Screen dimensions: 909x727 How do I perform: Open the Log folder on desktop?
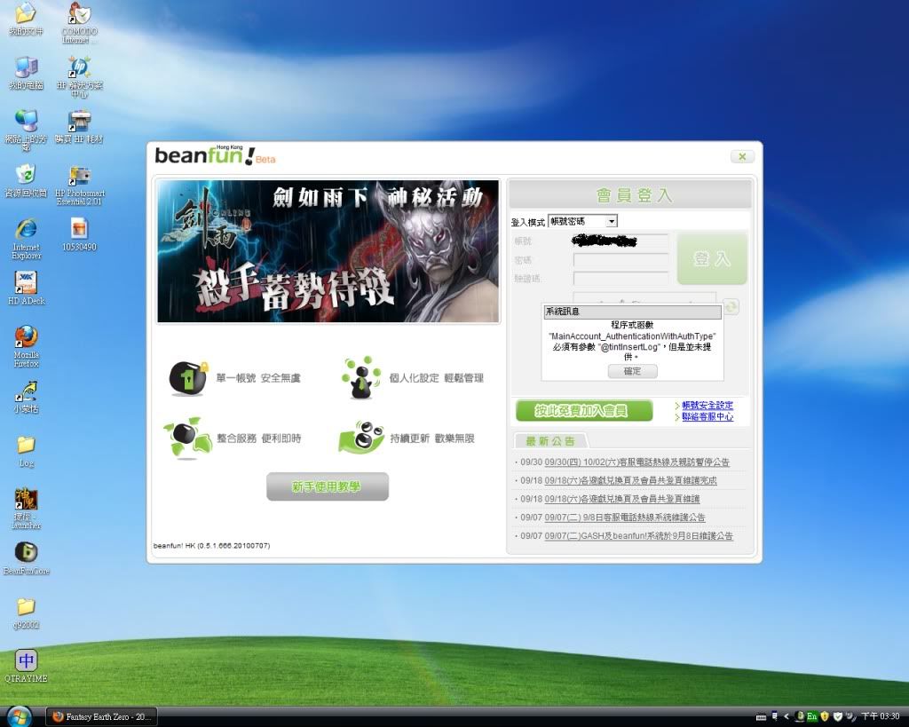pos(26,452)
